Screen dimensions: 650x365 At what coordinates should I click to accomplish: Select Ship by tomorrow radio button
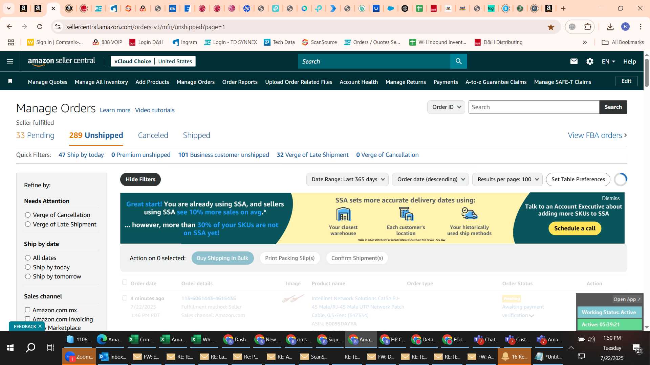pyautogui.click(x=28, y=276)
